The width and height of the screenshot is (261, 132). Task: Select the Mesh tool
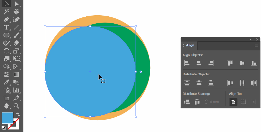(x=6, y=74)
